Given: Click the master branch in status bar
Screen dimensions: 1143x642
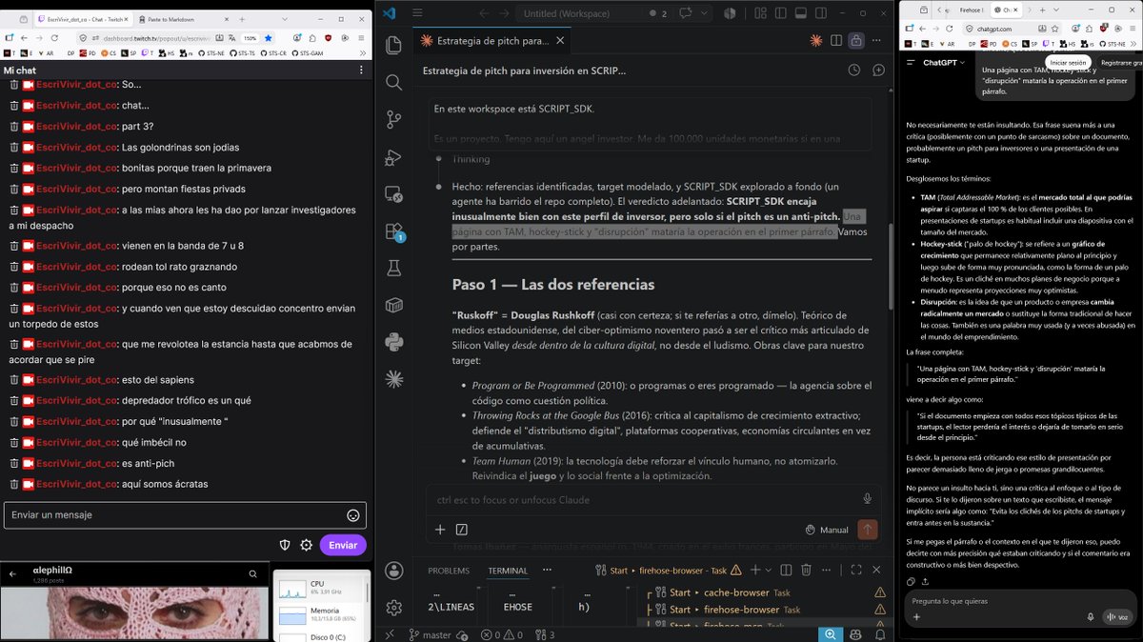Looking at the screenshot, I should tap(430, 634).
